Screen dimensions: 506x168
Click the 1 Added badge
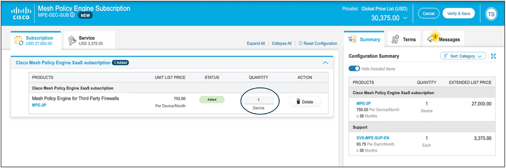pyautogui.click(x=120, y=63)
